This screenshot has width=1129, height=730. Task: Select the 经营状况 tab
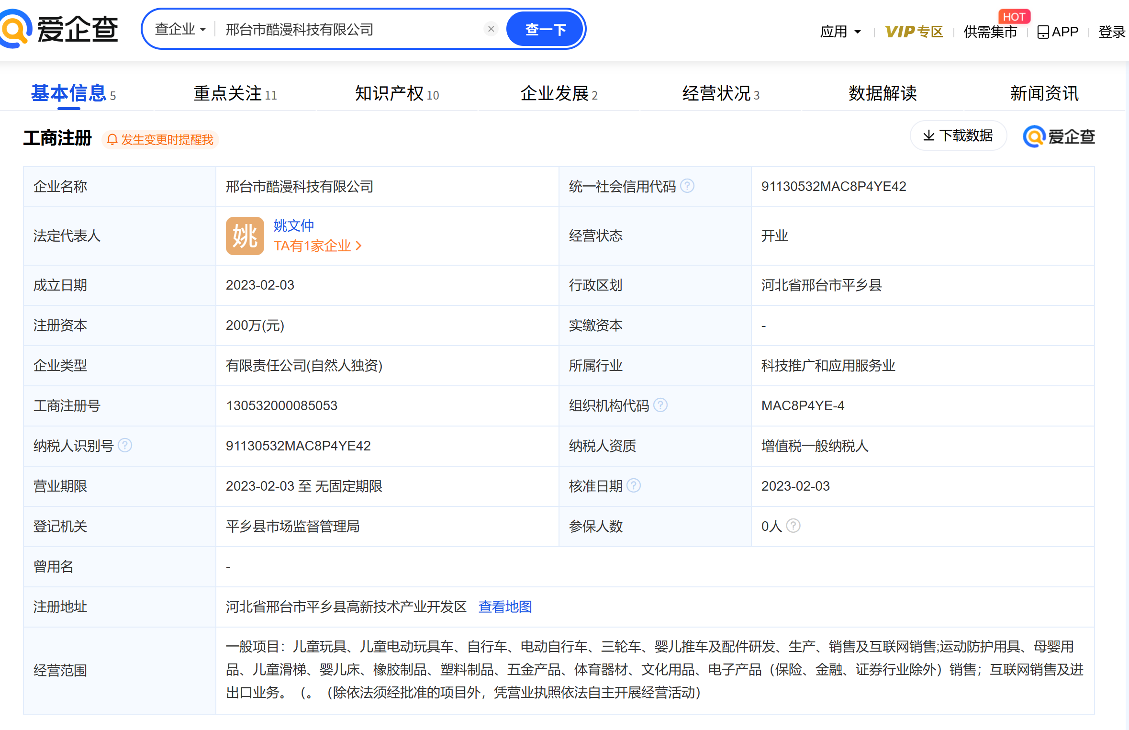[720, 93]
